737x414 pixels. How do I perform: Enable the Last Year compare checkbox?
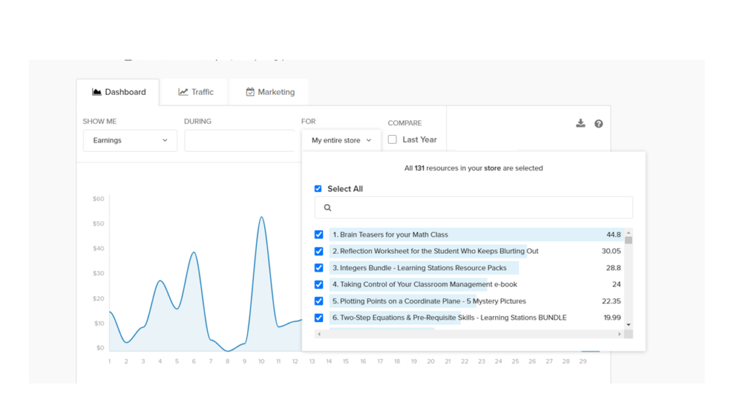[392, 139]
